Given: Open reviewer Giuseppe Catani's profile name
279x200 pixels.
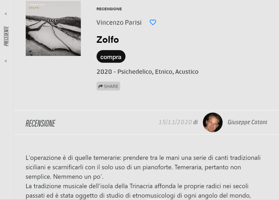Looking at the screenshot, I should point(247,122).
